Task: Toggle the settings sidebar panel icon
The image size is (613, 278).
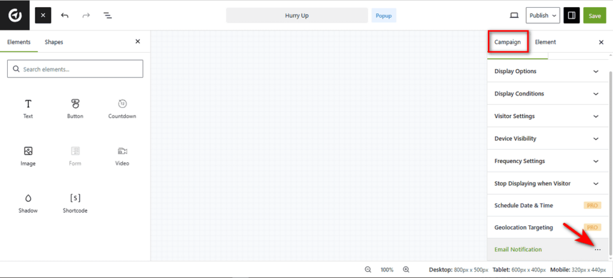Action: pyautogui.click(x=572, y=16)
